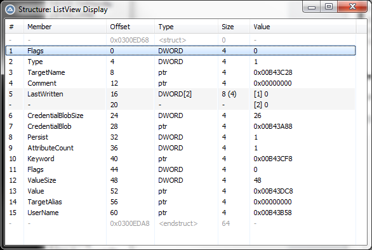Click the <endstruct> type cell
The image size is (372, 250).
coord(178,223)
